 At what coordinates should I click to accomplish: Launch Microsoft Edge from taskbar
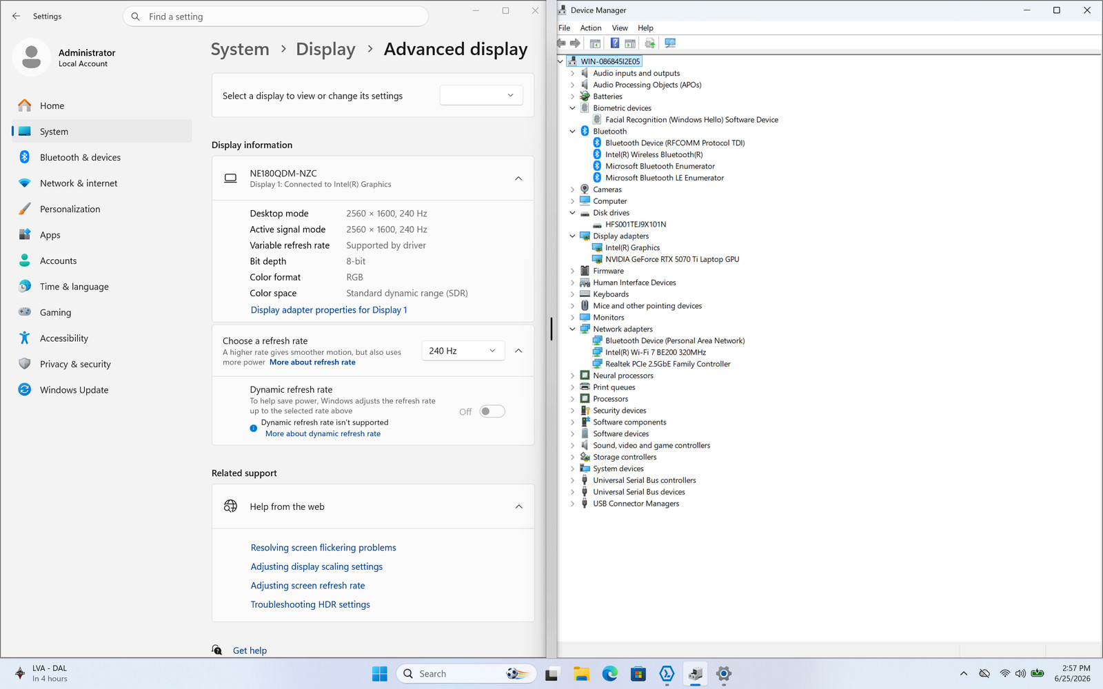point(610,674)
